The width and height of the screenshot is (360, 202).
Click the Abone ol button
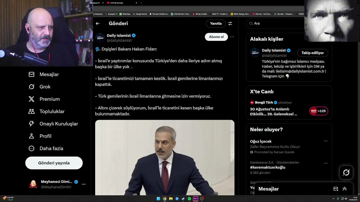point(216,37)
